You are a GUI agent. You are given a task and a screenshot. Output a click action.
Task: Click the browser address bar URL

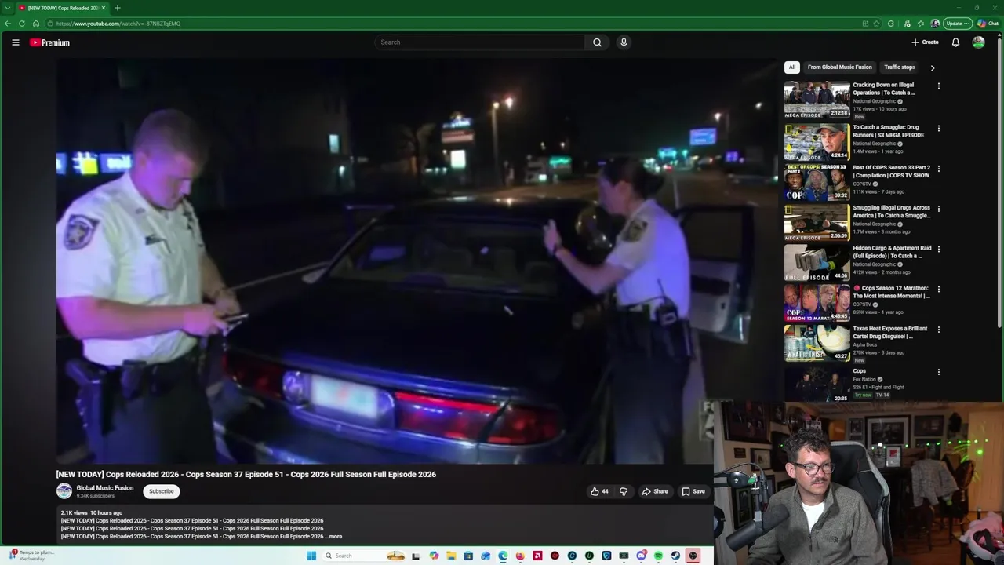coord(118,24)
